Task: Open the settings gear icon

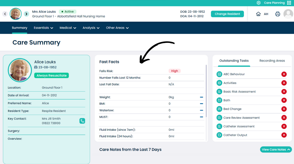Action: [x=259, y=3]
